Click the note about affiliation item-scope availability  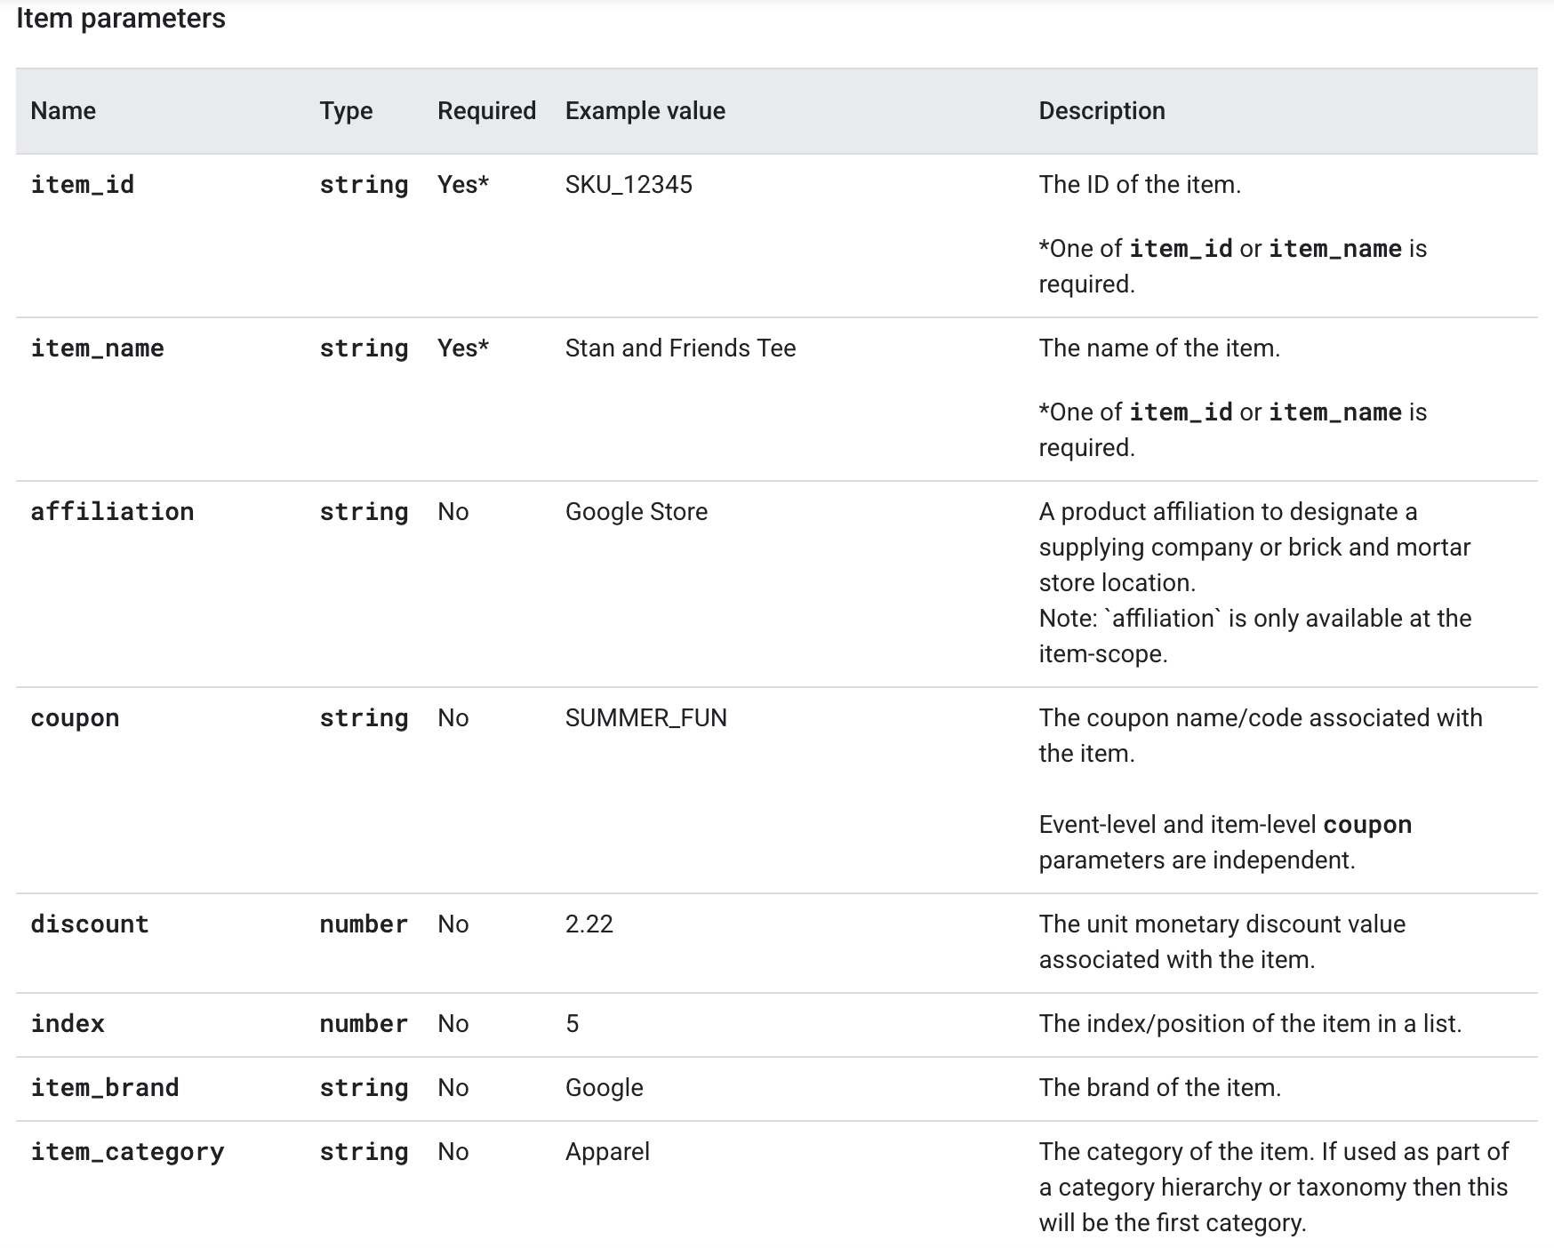1255,636
